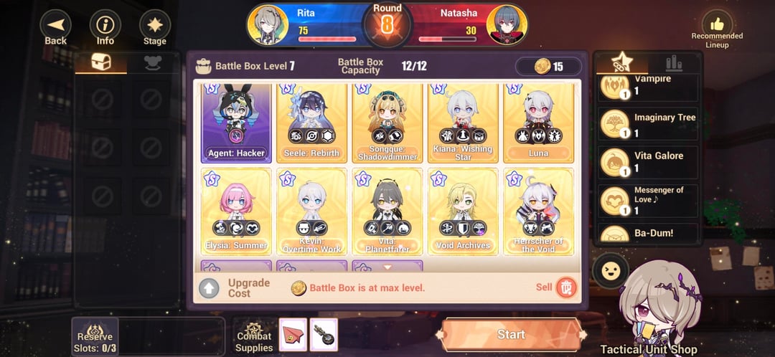Tap the smiley emote icon
Screen dimensions: 775x357
pos(611,270)
